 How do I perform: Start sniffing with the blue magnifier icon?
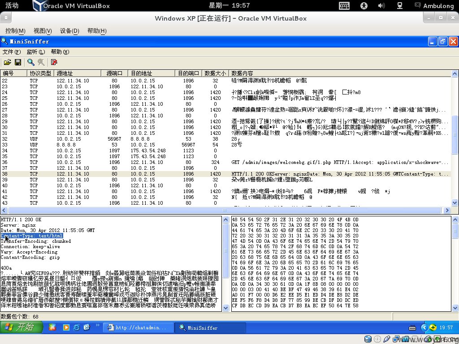coord(31,62)
